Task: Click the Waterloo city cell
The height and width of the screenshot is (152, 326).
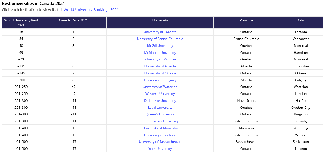Action: pyautogui.click(x=301, y=87)
